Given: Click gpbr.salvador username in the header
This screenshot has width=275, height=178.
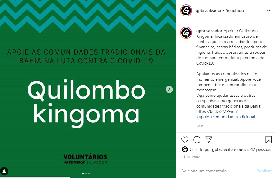Looking at the screenshot, I should (208, 10).
